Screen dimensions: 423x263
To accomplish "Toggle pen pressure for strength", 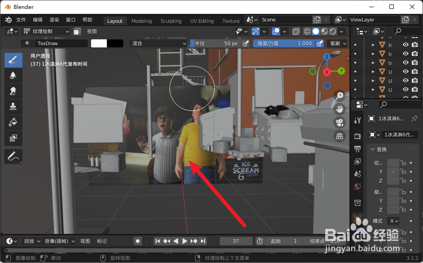I will pyautogui.click(x=320, y=43).
